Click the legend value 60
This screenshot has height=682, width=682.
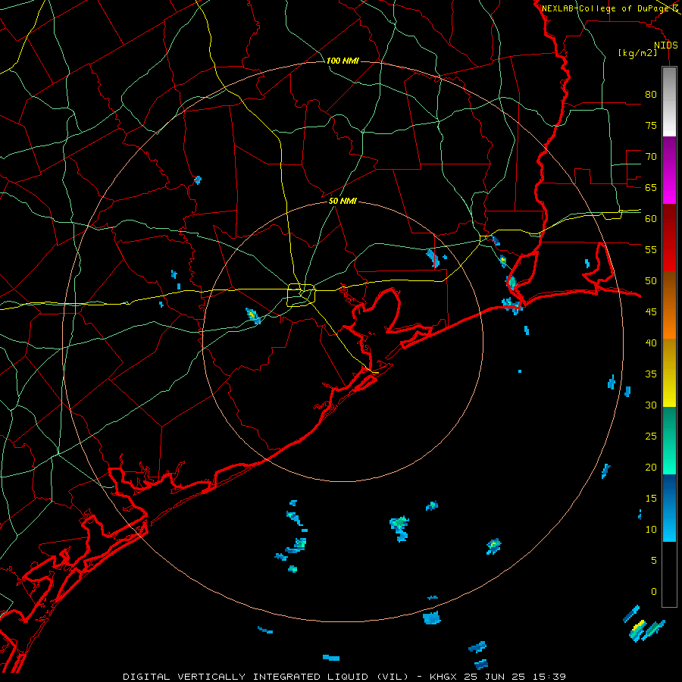pyautogui.click(x=651, y=219)
